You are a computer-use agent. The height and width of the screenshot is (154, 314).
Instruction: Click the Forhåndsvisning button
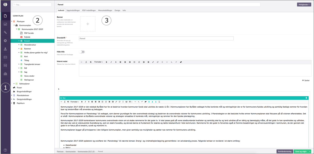pos(284,151)
